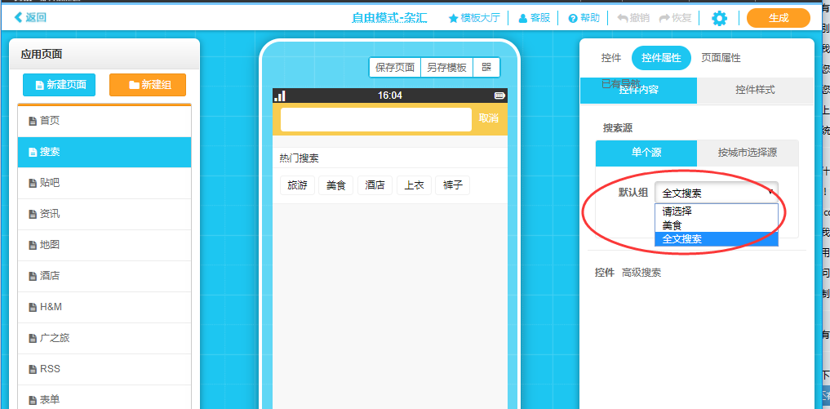Switch to 按城市选择源 tab
Screen dimensions: 830x409
tap(747, 153)
